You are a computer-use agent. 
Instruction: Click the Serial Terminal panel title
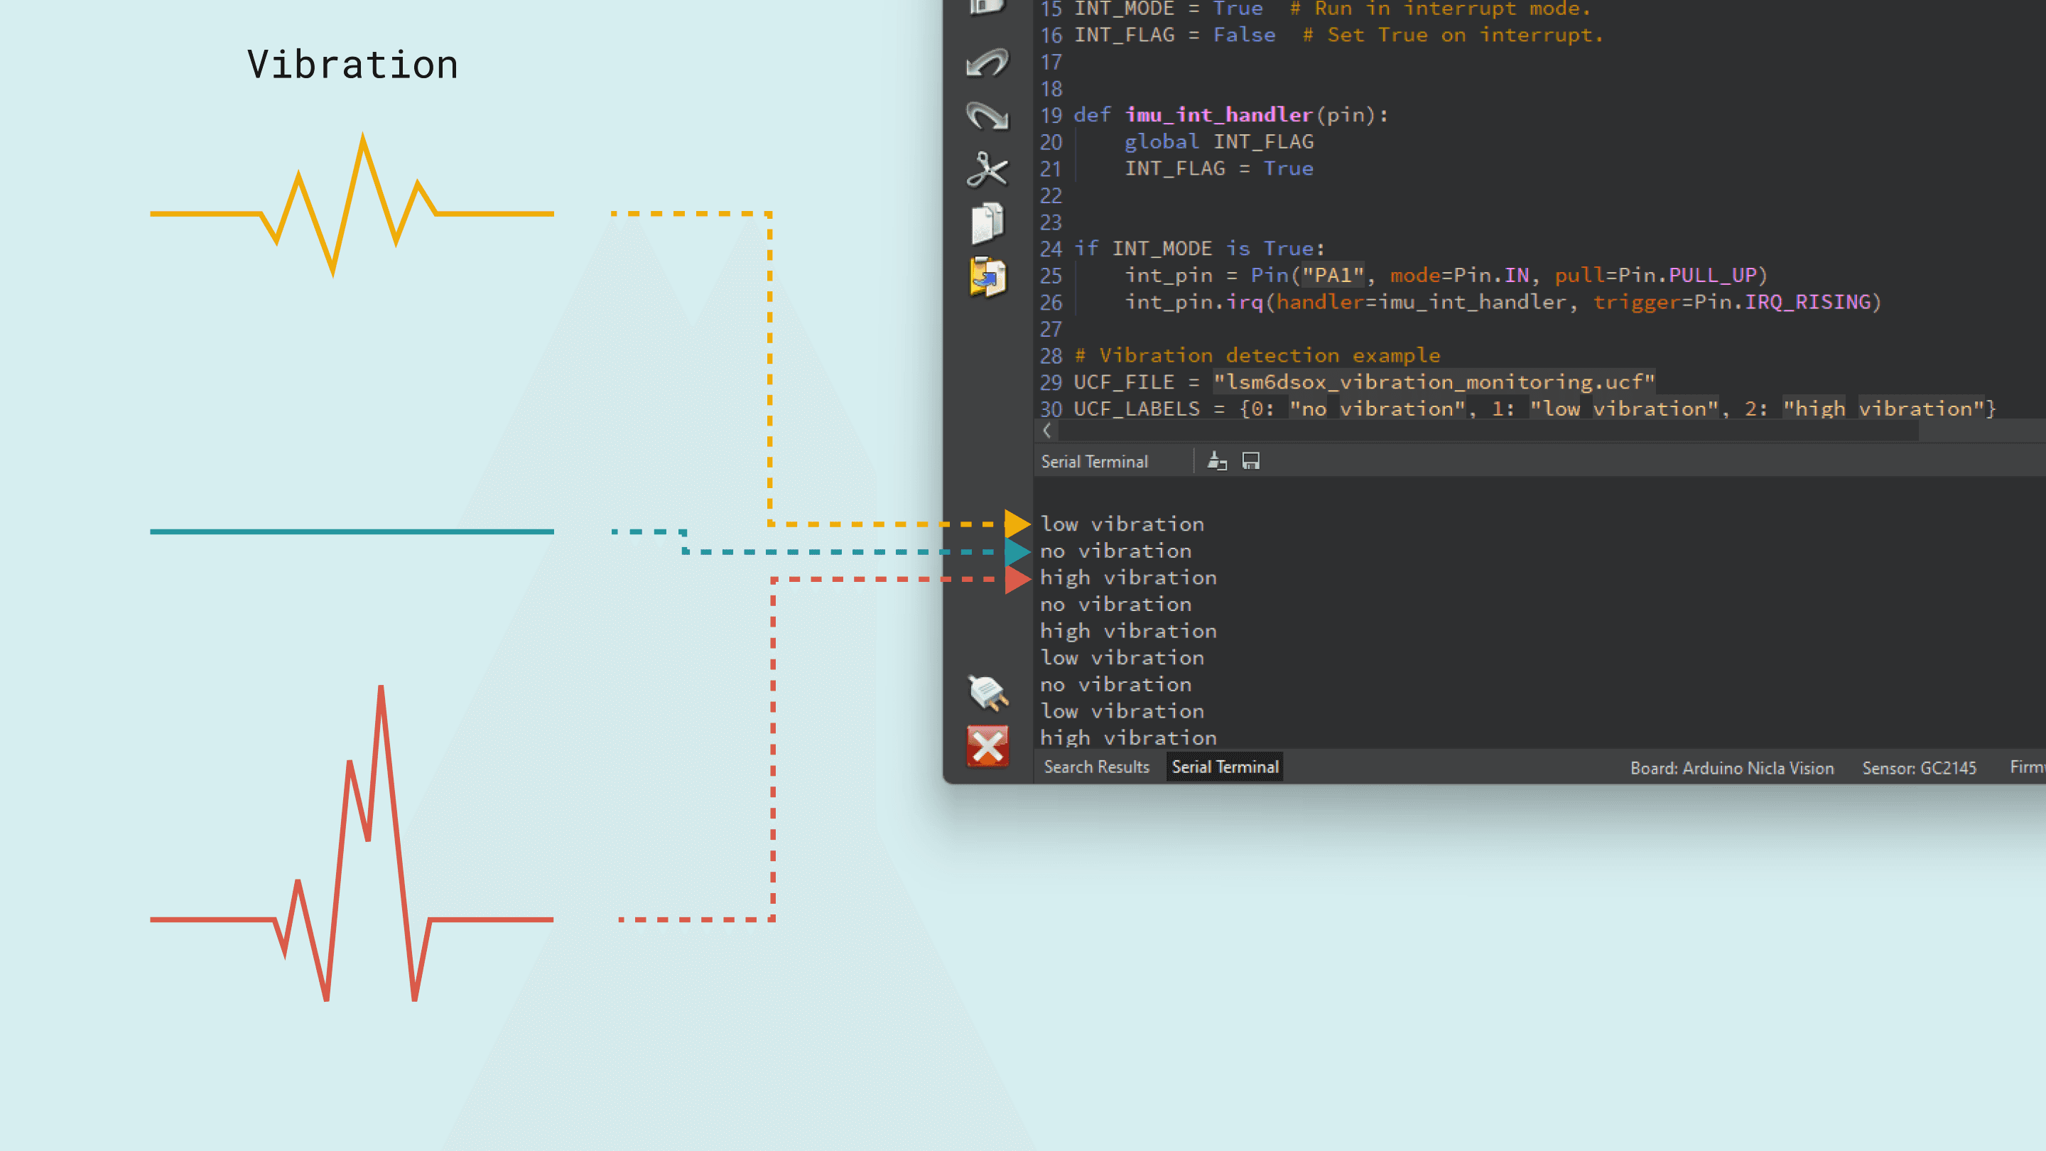1095,462
